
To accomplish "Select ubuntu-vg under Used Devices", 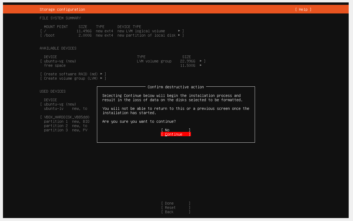I will click(x=60, y=104).
